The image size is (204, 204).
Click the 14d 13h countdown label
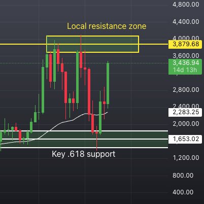(185, 70)
